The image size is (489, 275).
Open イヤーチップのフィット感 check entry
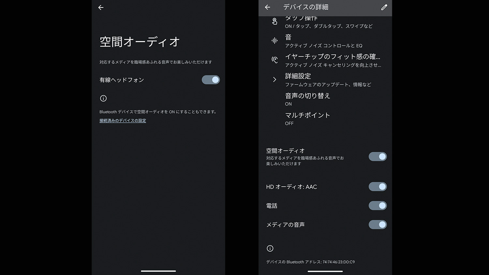coord(333,60)
